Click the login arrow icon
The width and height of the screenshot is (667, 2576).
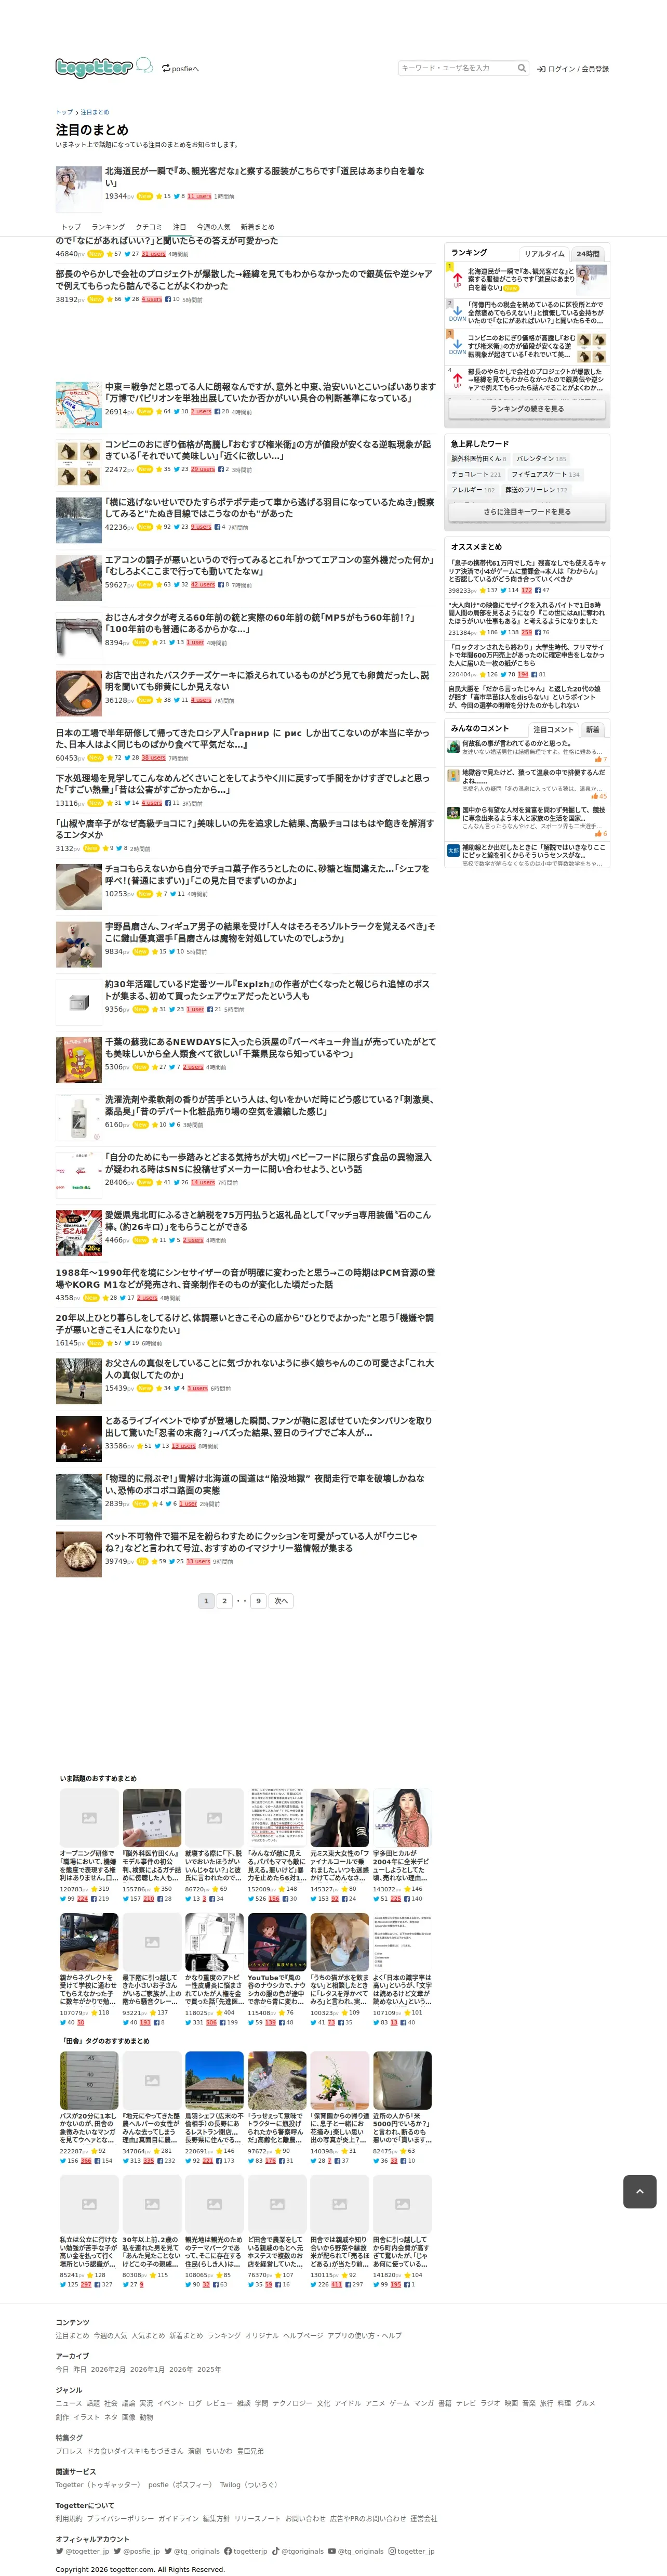(x=540, y=69)
